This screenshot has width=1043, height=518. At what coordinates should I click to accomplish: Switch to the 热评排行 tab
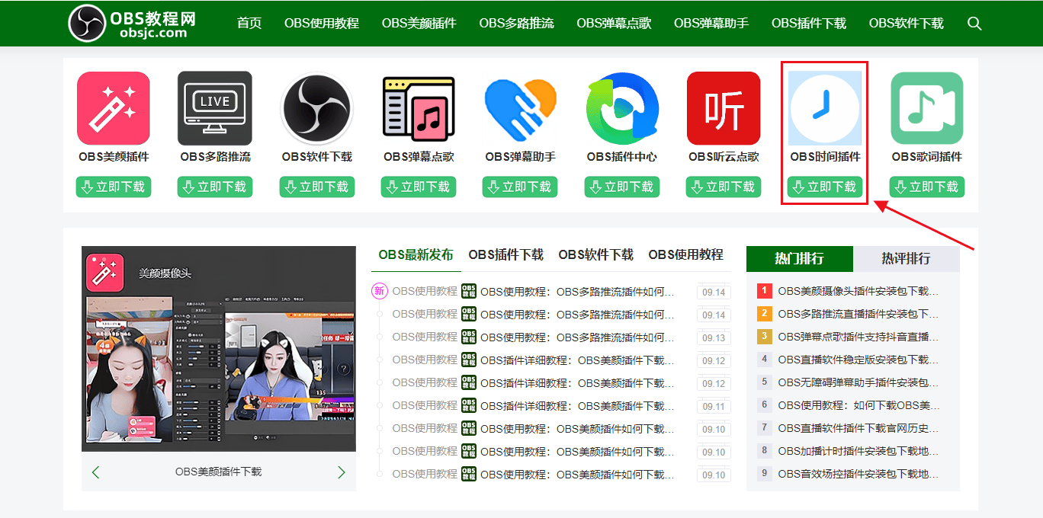pyautogui.click(x=907, y=259)
